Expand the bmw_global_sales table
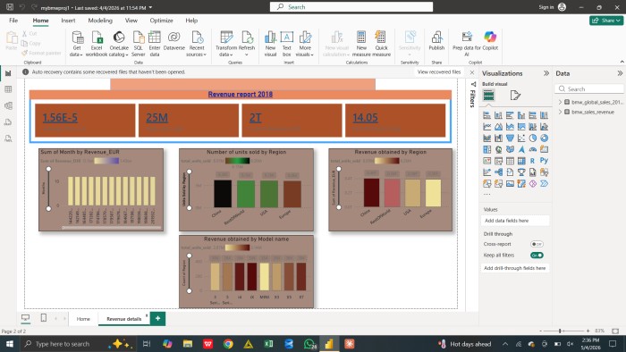Screen dimensions: 626x352 [560, 102]
